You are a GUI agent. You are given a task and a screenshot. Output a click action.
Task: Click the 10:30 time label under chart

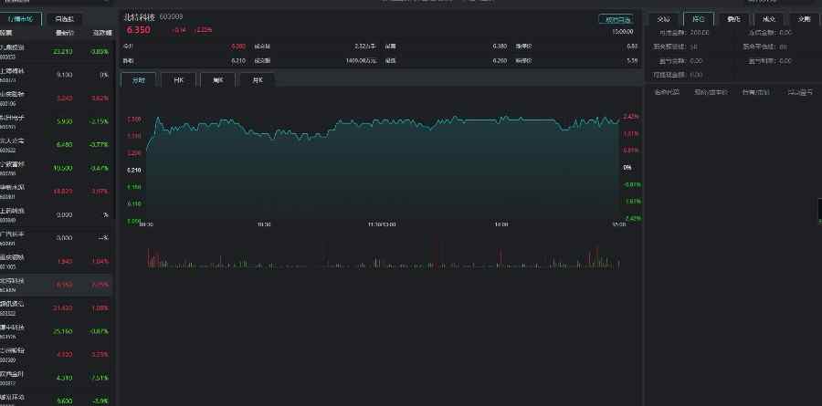[x=264, y=224]
